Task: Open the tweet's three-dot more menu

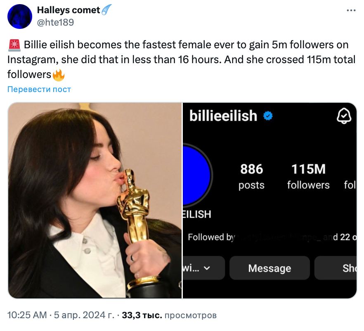Action: click(x=350, y=11)
